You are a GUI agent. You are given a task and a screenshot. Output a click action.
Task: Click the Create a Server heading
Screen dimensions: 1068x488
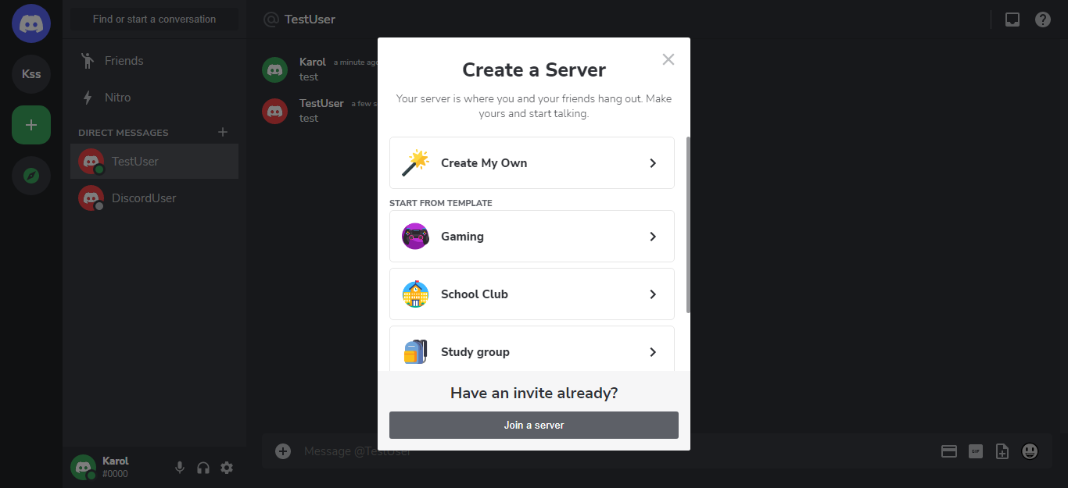(534, 69)
